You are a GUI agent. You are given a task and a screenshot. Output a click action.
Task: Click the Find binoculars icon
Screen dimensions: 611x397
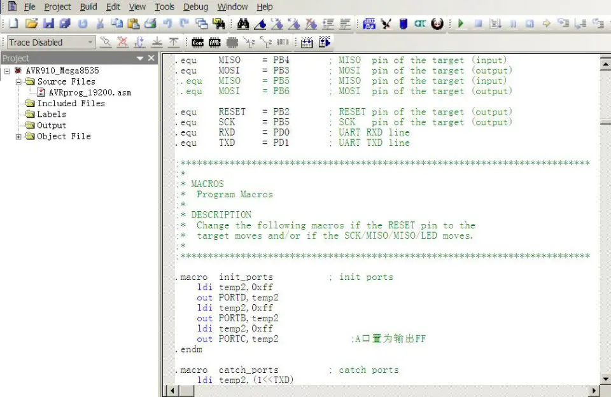click(242, 24)
